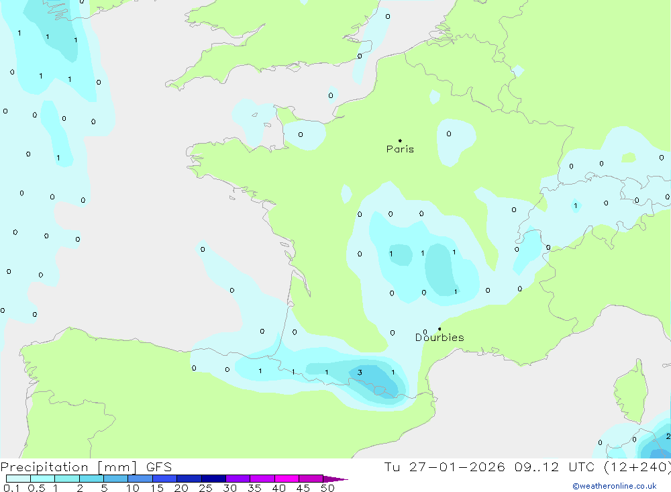Screen dimensions: 671x492
Task: Click the Paris location dot marker
Action: click(400, 140)
